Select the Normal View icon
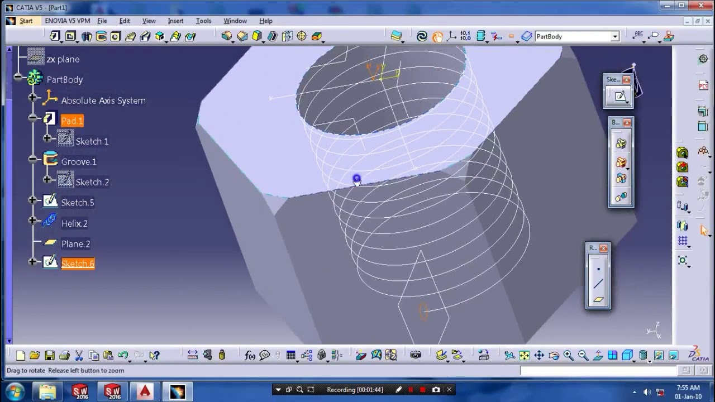The height and width of the screenshot is (402, 715). pos(598,355)
